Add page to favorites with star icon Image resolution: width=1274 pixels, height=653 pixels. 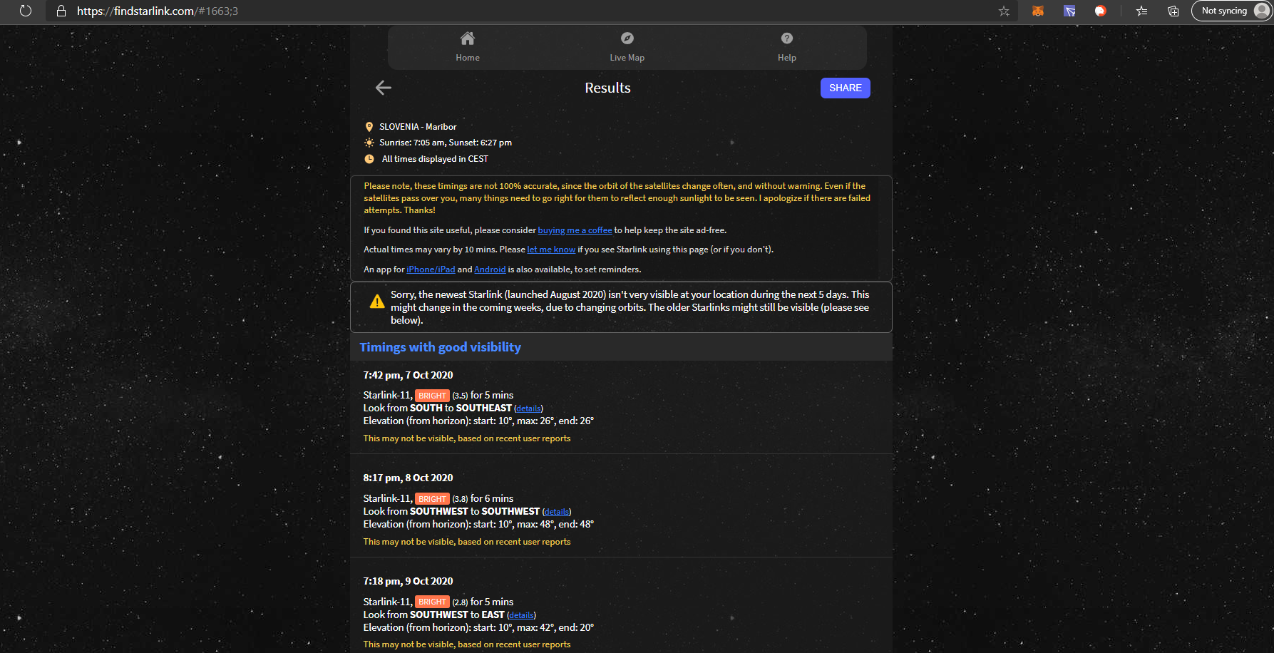click(1004, 11)
